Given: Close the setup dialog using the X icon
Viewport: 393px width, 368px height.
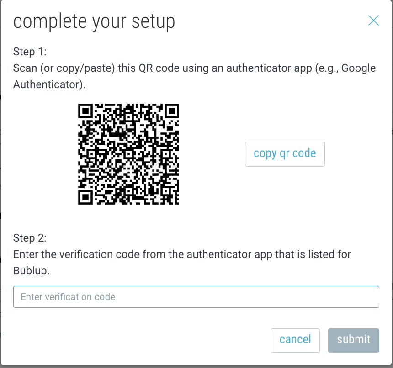Looking at the screenshot, I should point(373,20).
